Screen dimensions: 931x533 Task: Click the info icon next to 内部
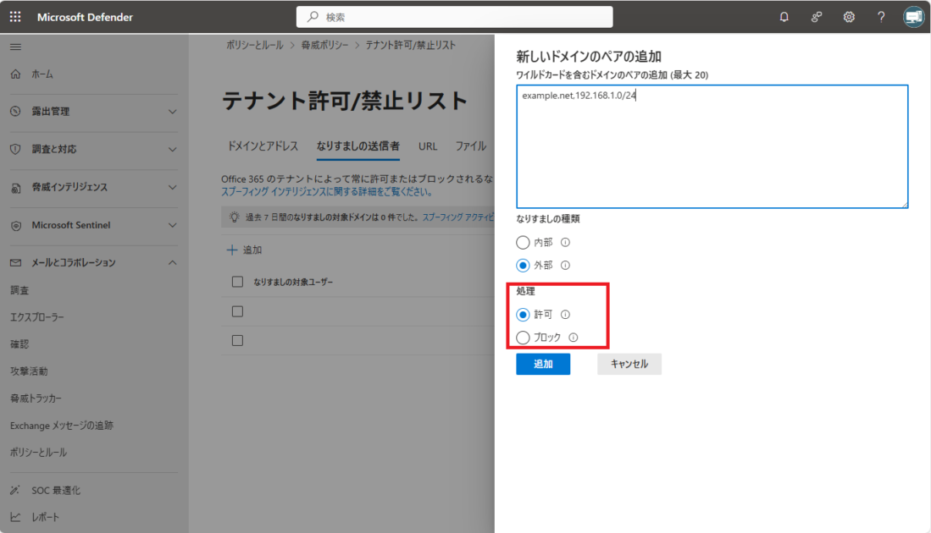click(x=566, y=242)
